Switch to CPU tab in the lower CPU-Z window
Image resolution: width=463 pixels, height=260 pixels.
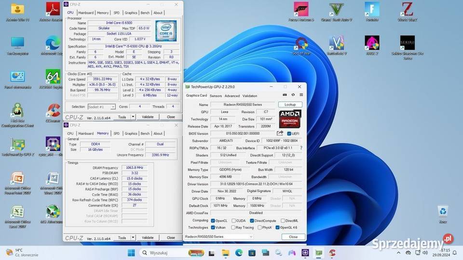pyautogui.click(x=70, y=133)
